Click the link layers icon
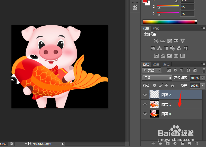This screenshot has height=147, width=206. [x=153, y=143]
